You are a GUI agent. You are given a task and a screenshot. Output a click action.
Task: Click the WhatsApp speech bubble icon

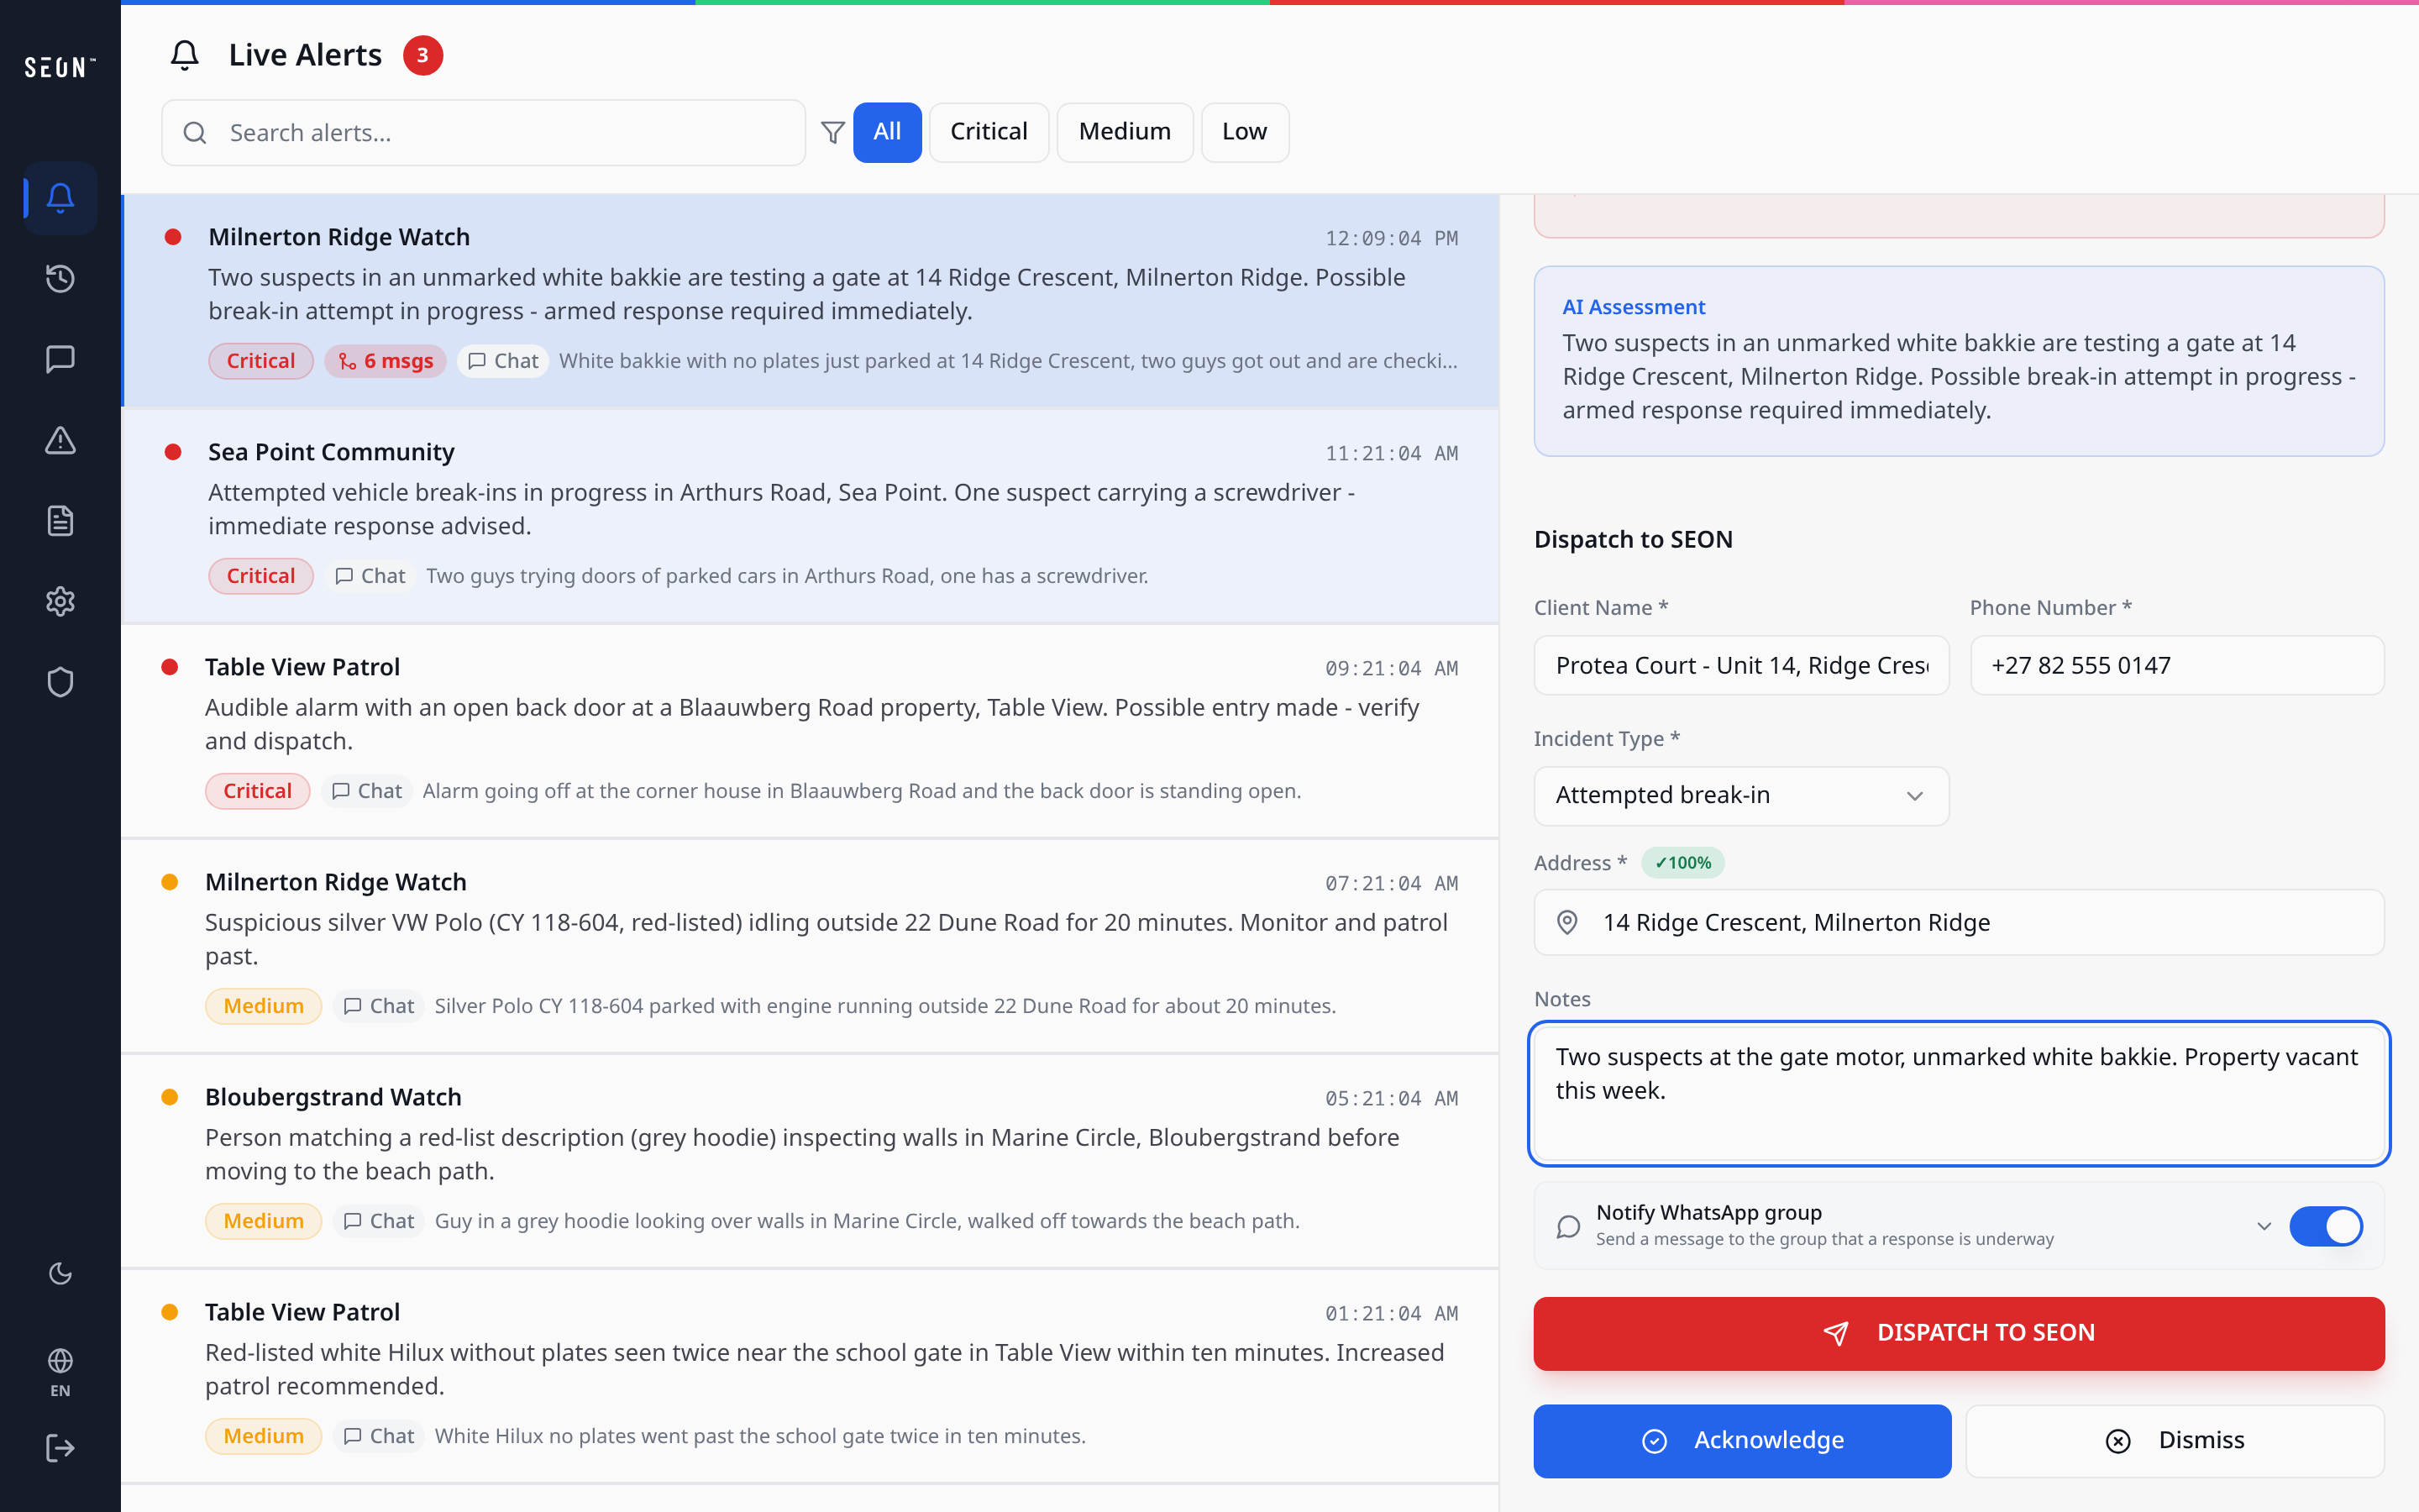point(1568,1226)
